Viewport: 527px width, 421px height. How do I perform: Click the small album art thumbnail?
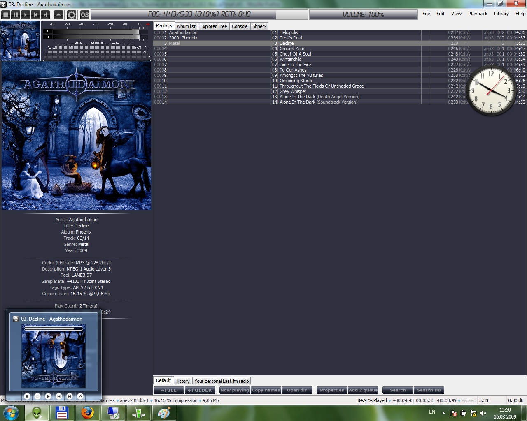tap(21, 41)
